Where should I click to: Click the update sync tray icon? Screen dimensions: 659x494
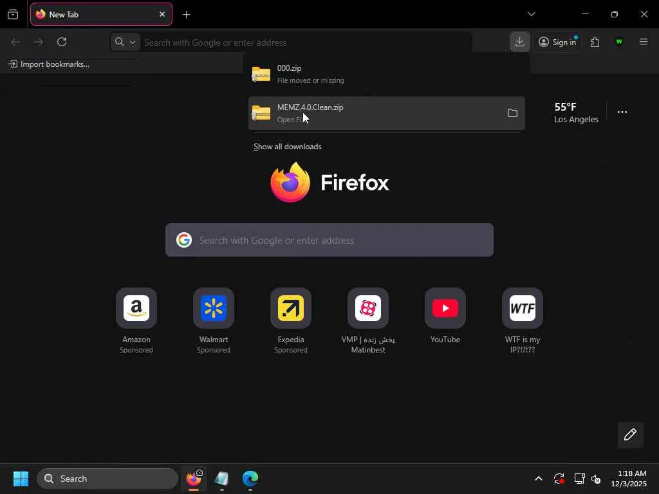pos(559,479)
